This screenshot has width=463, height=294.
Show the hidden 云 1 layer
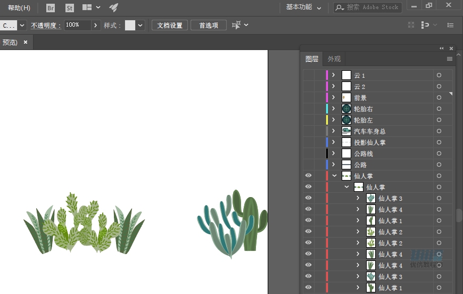(308, 75)
